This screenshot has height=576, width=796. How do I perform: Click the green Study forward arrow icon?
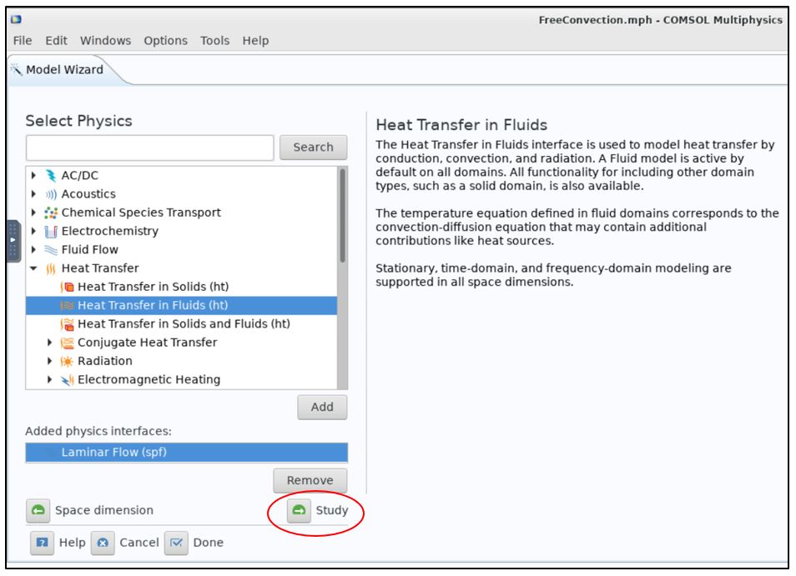point(299,511)
